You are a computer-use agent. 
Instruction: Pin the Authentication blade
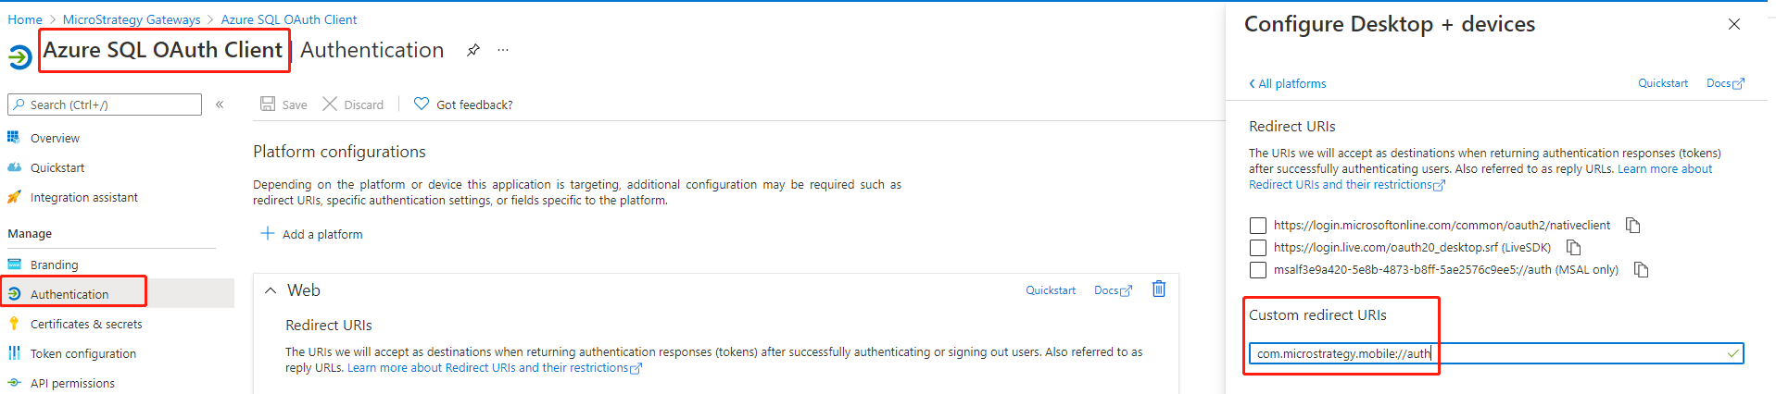(x=473, y=50)
